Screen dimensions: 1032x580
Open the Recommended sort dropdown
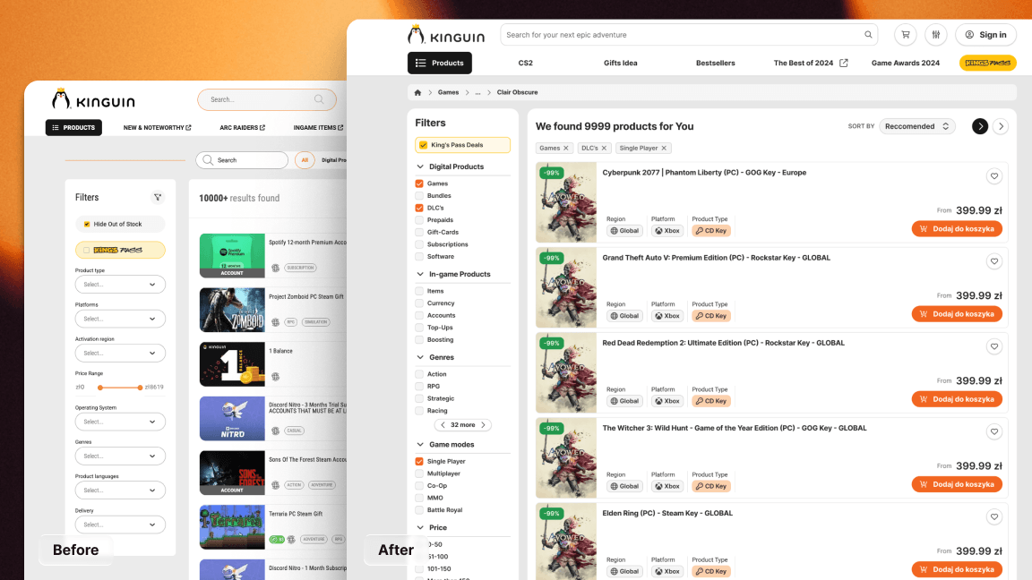tap(916, 126)
